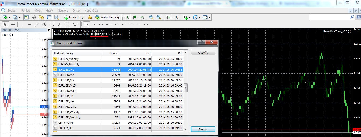The height and width of the screenshot is (137, 361).
Task: Click the help question mark in dialog
Action: point(202,42)
